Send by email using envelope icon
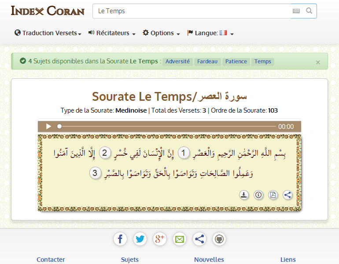Image resolution: width=339 pixels, height=264 pixels. pyautogui.click(x=180, y=239)
